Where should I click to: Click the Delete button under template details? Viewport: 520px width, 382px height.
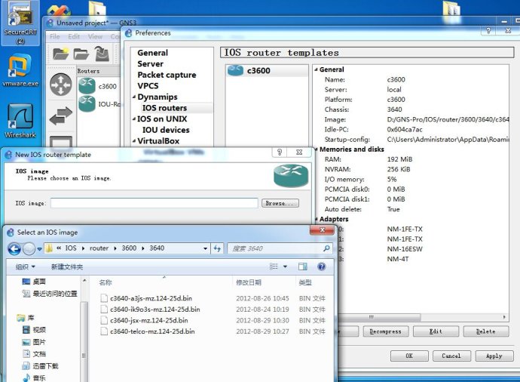(486, 331)
